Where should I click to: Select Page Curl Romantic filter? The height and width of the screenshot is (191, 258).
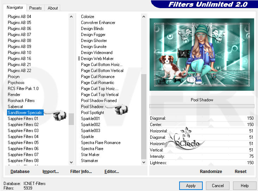click(97, 83)
